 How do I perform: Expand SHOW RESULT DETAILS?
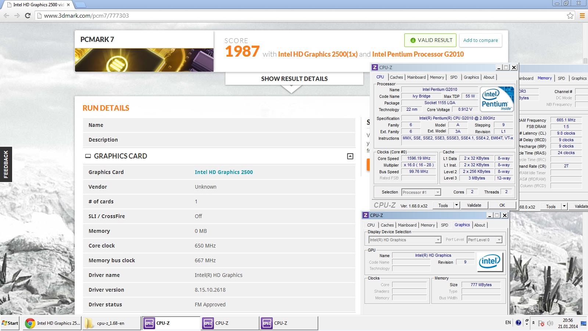pos(294,79)
